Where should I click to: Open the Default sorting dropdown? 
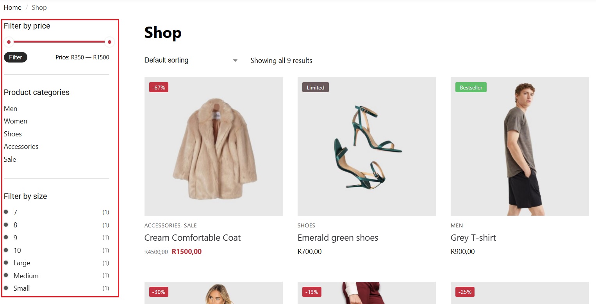tap(191, 61)
